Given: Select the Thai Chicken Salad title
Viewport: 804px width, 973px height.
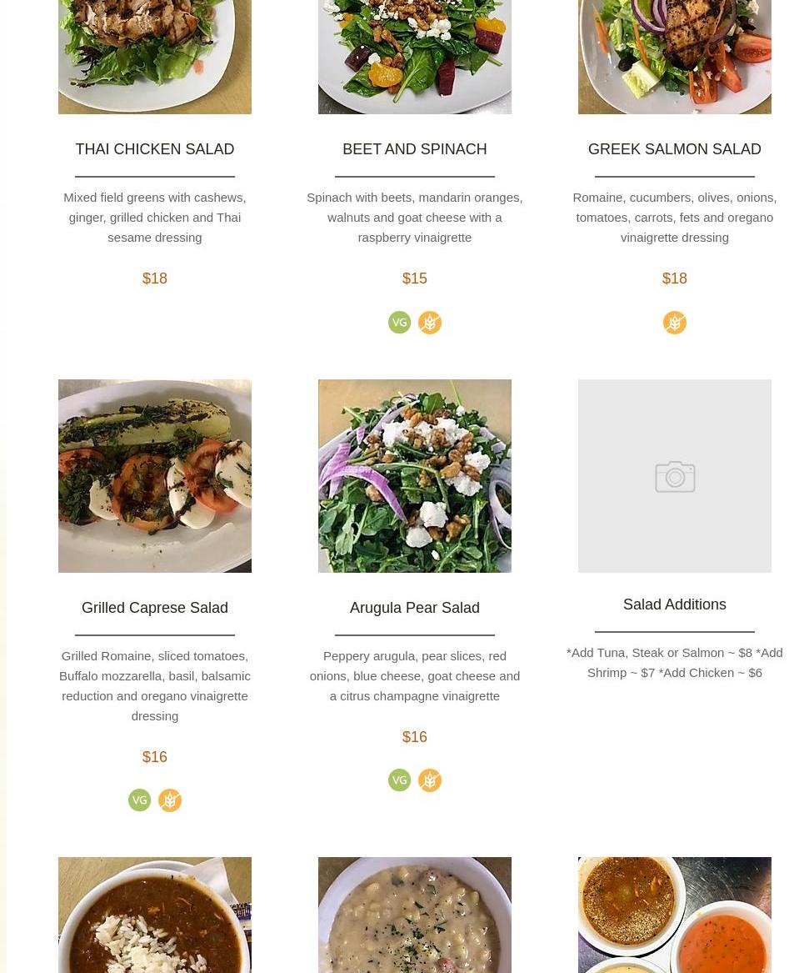Looking at the screenshot, I should (155, 149).
